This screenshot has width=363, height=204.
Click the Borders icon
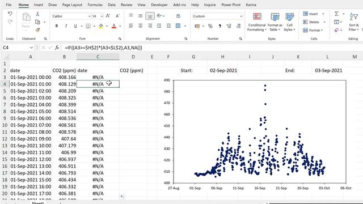click(x=88, y=26)
